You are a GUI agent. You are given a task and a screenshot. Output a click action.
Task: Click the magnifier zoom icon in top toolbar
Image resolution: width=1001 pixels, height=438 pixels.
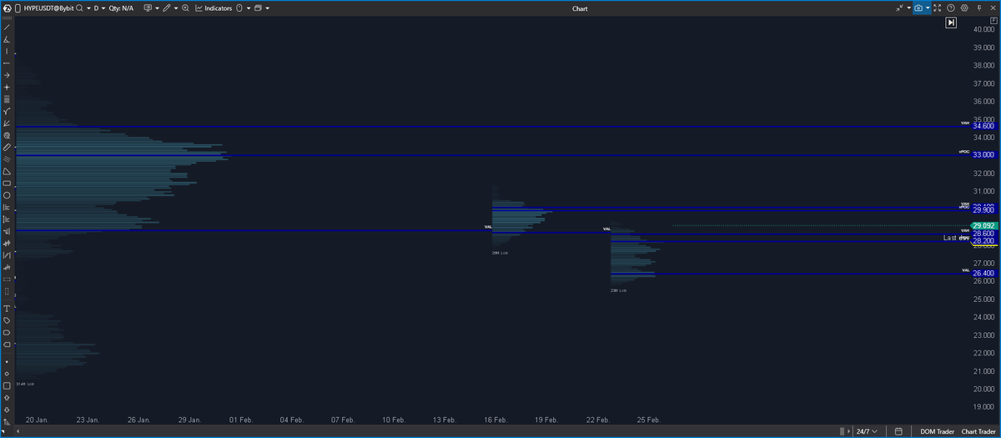click(x=185, y=8)
